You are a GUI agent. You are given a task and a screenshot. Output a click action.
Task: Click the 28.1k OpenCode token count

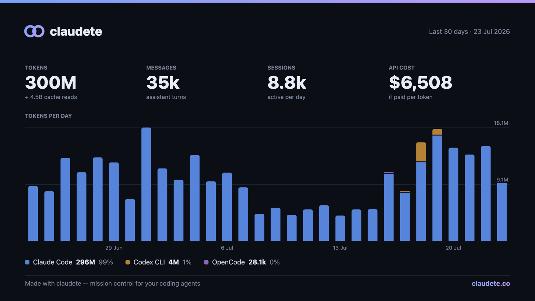[x=257, y=262]
